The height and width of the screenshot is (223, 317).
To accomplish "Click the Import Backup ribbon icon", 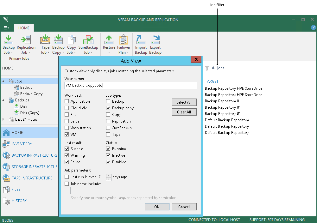I will click(x=141, y=39).
